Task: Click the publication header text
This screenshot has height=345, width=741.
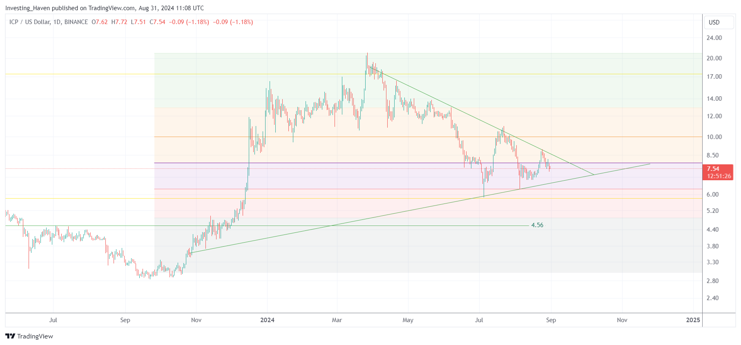Action: click(105, 8)
